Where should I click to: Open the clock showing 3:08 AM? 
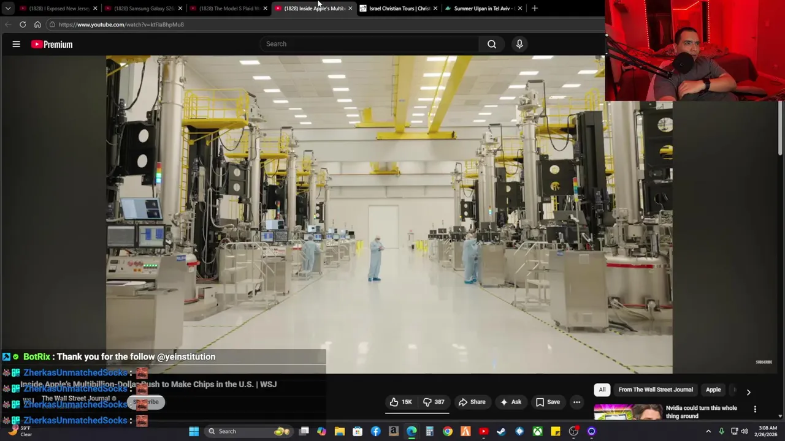coord(768,431)
